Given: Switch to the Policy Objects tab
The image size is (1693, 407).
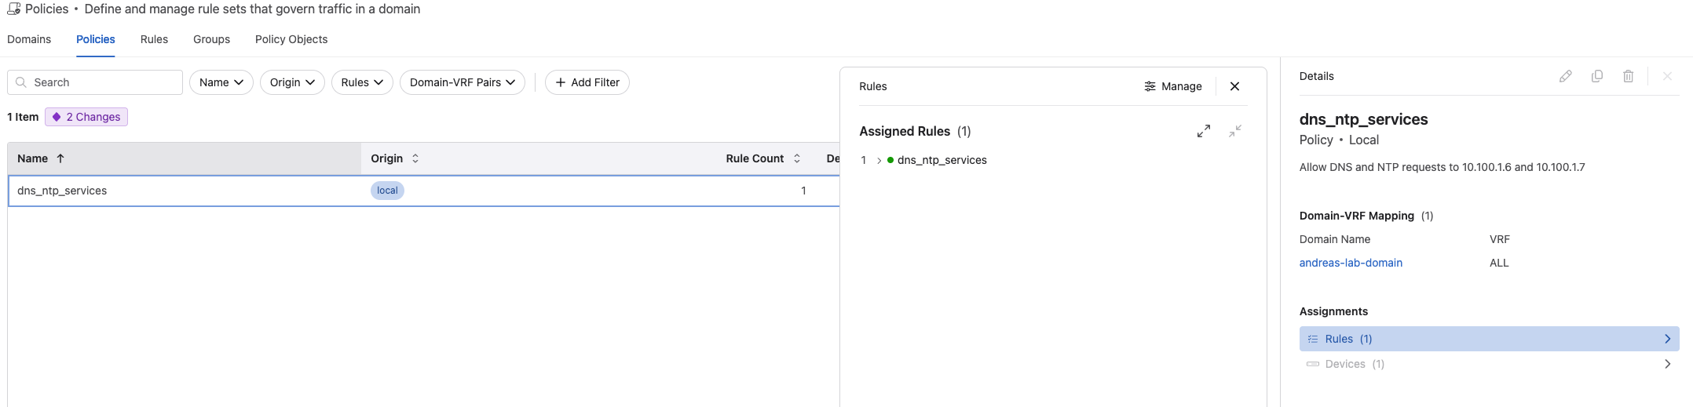Looking at the screenshot, I should pyautogui.click(x=291, y=39).
